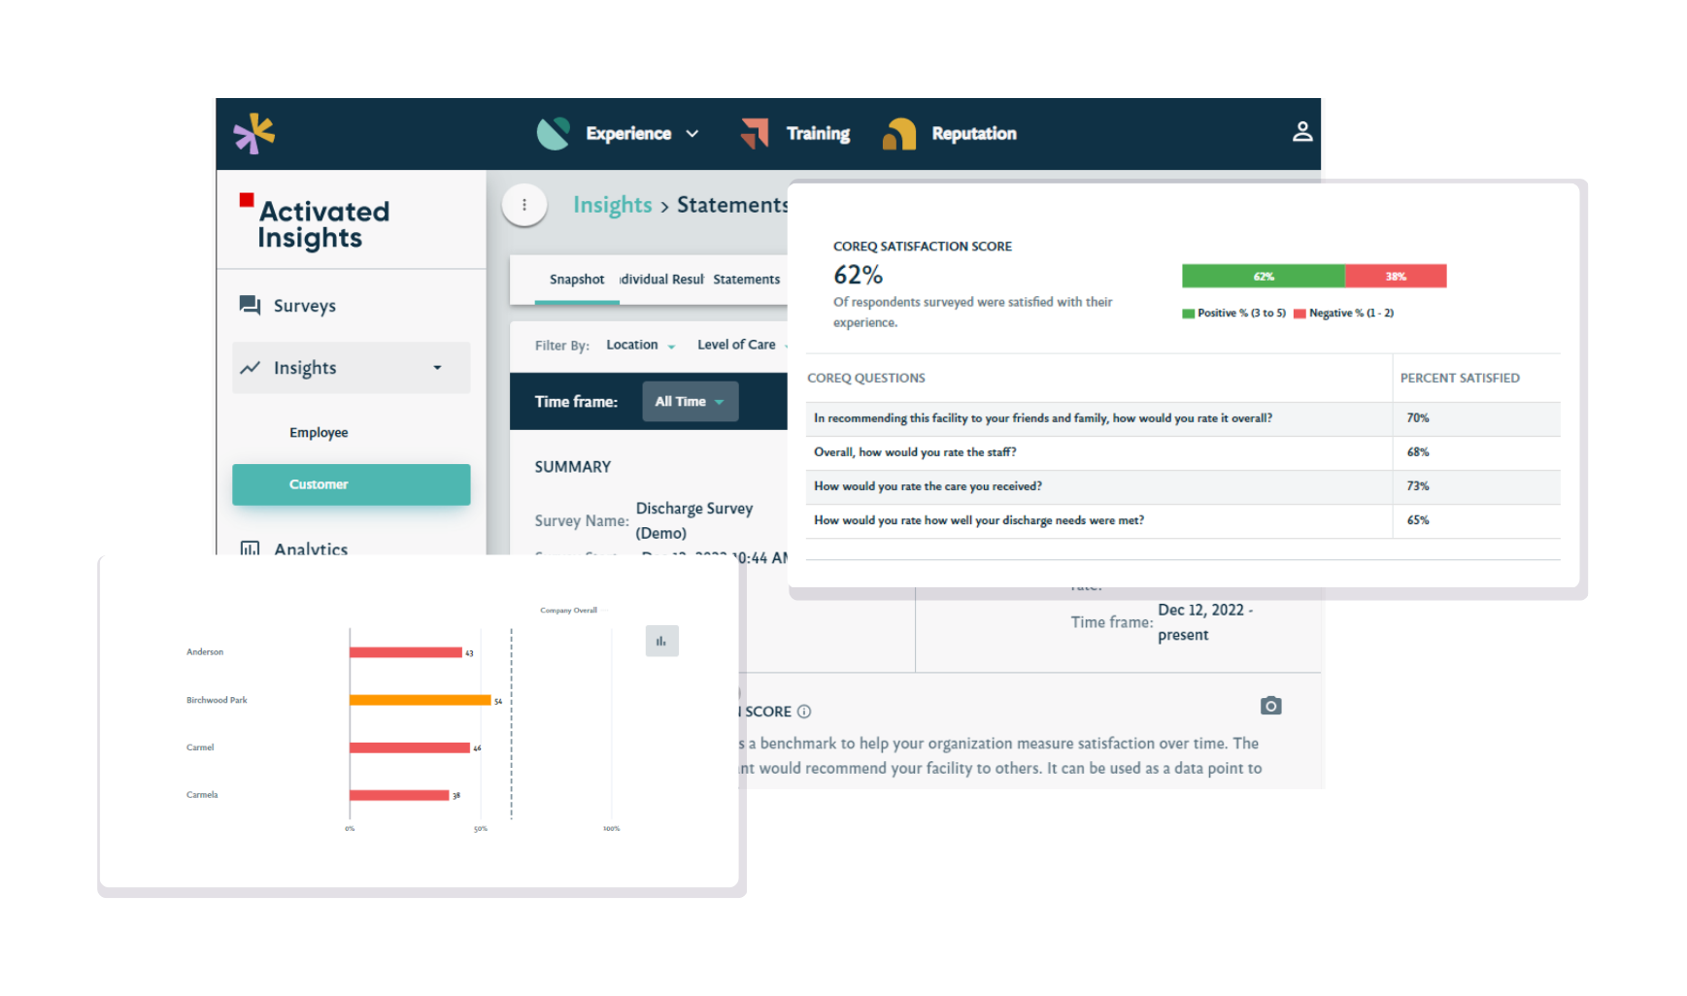Screen dimensions: 1687x996
Task: Click the camera snapshot icon
Action: (x=1270, y=706)
